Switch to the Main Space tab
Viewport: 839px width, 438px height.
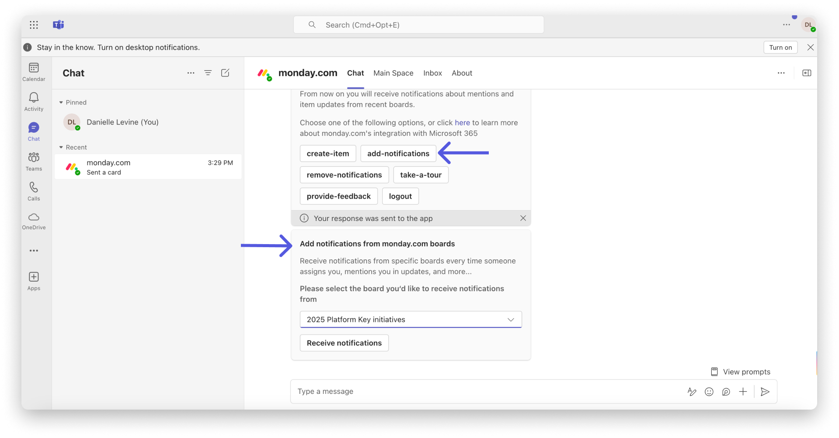[x=393, y=73]
